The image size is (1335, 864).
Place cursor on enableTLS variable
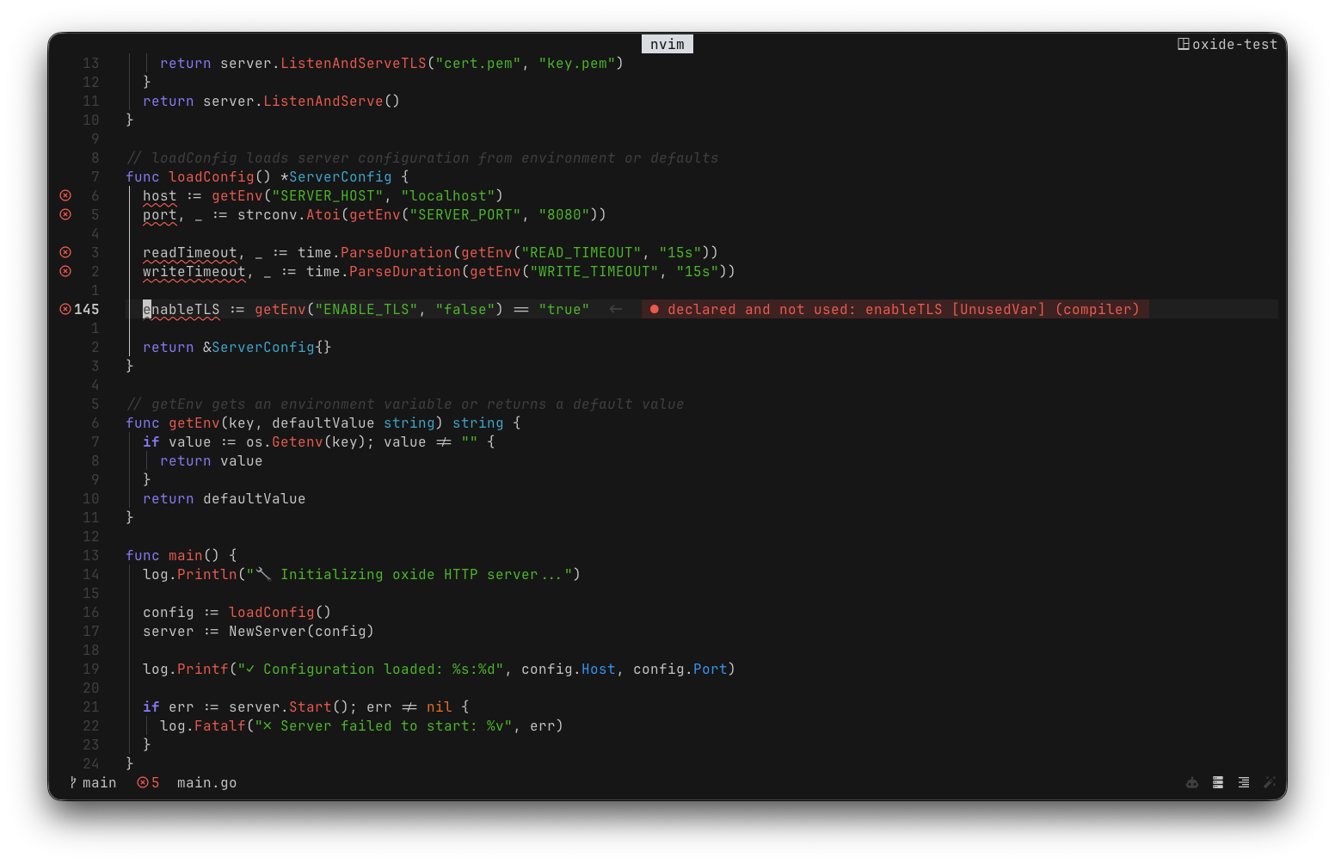click(x=181, y=309)
